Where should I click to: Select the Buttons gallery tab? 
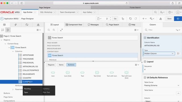click(71, 65)
